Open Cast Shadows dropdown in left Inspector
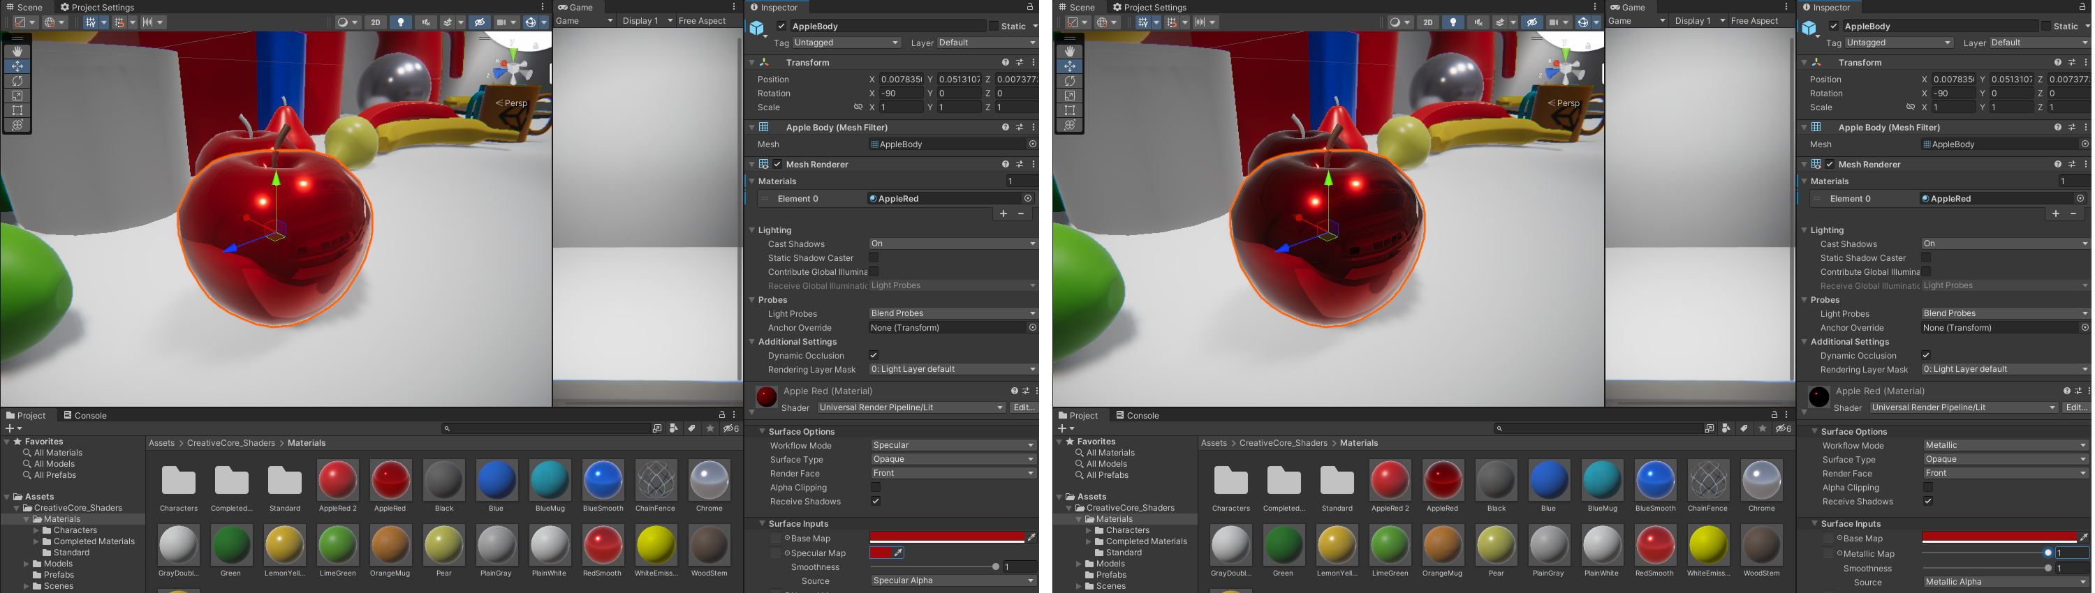2095x593 pixels. pyautogui.click(x=953, y=243)
